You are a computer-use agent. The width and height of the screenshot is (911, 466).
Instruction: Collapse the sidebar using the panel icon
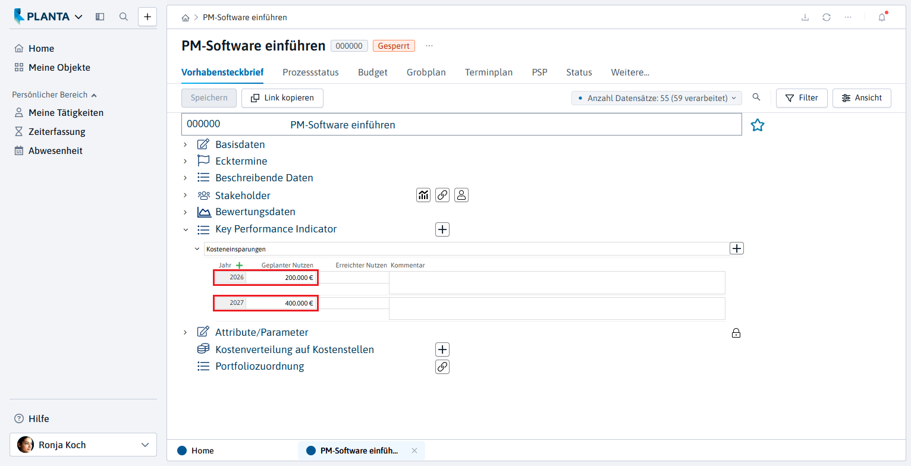(x=100, y=17)
